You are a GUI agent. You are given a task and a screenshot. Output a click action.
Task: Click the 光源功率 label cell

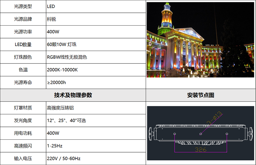point(23,32)
